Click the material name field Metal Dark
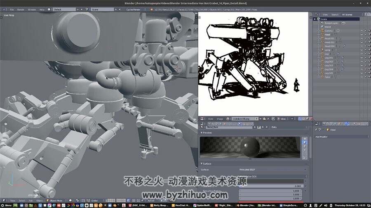 [x=229, y=127]
